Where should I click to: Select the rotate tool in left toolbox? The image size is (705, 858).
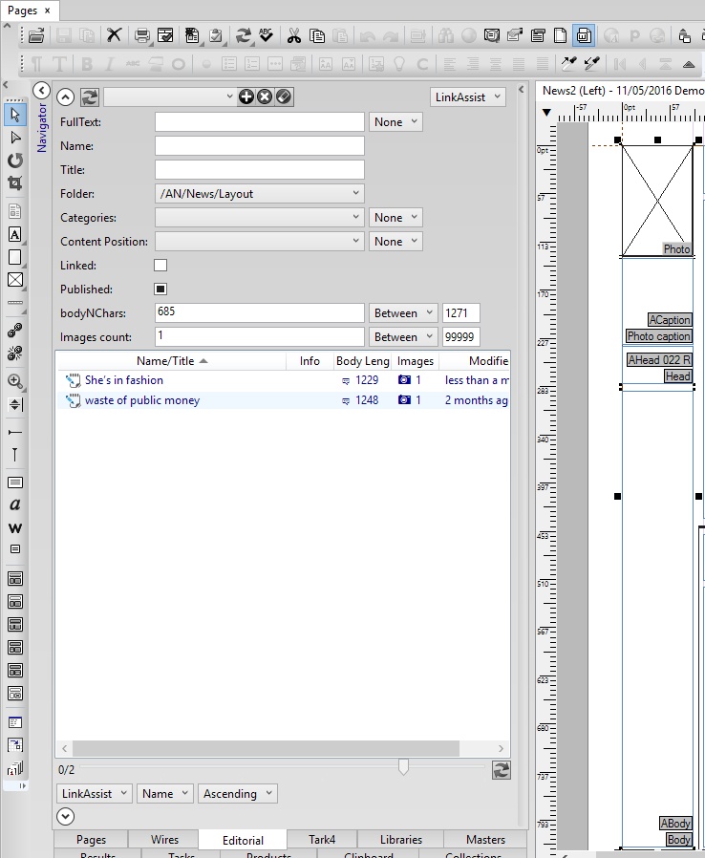(x=15, y=161)
